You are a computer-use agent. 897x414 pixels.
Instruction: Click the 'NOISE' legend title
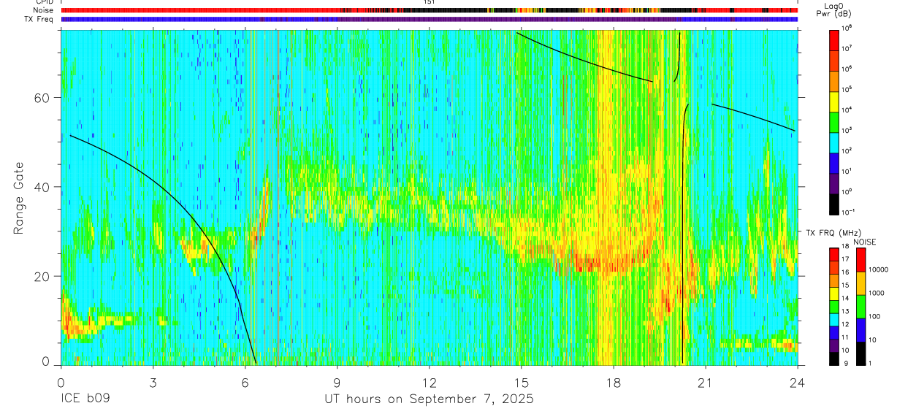[864, 242]
